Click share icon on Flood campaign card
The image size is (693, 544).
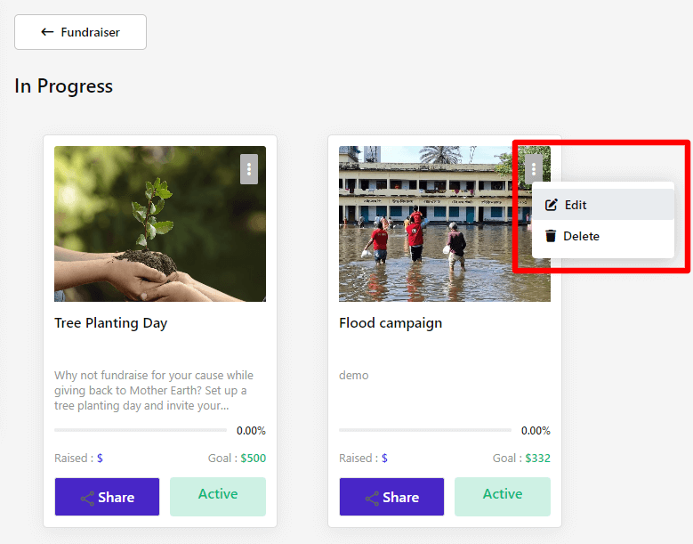(x=372, y=498)
